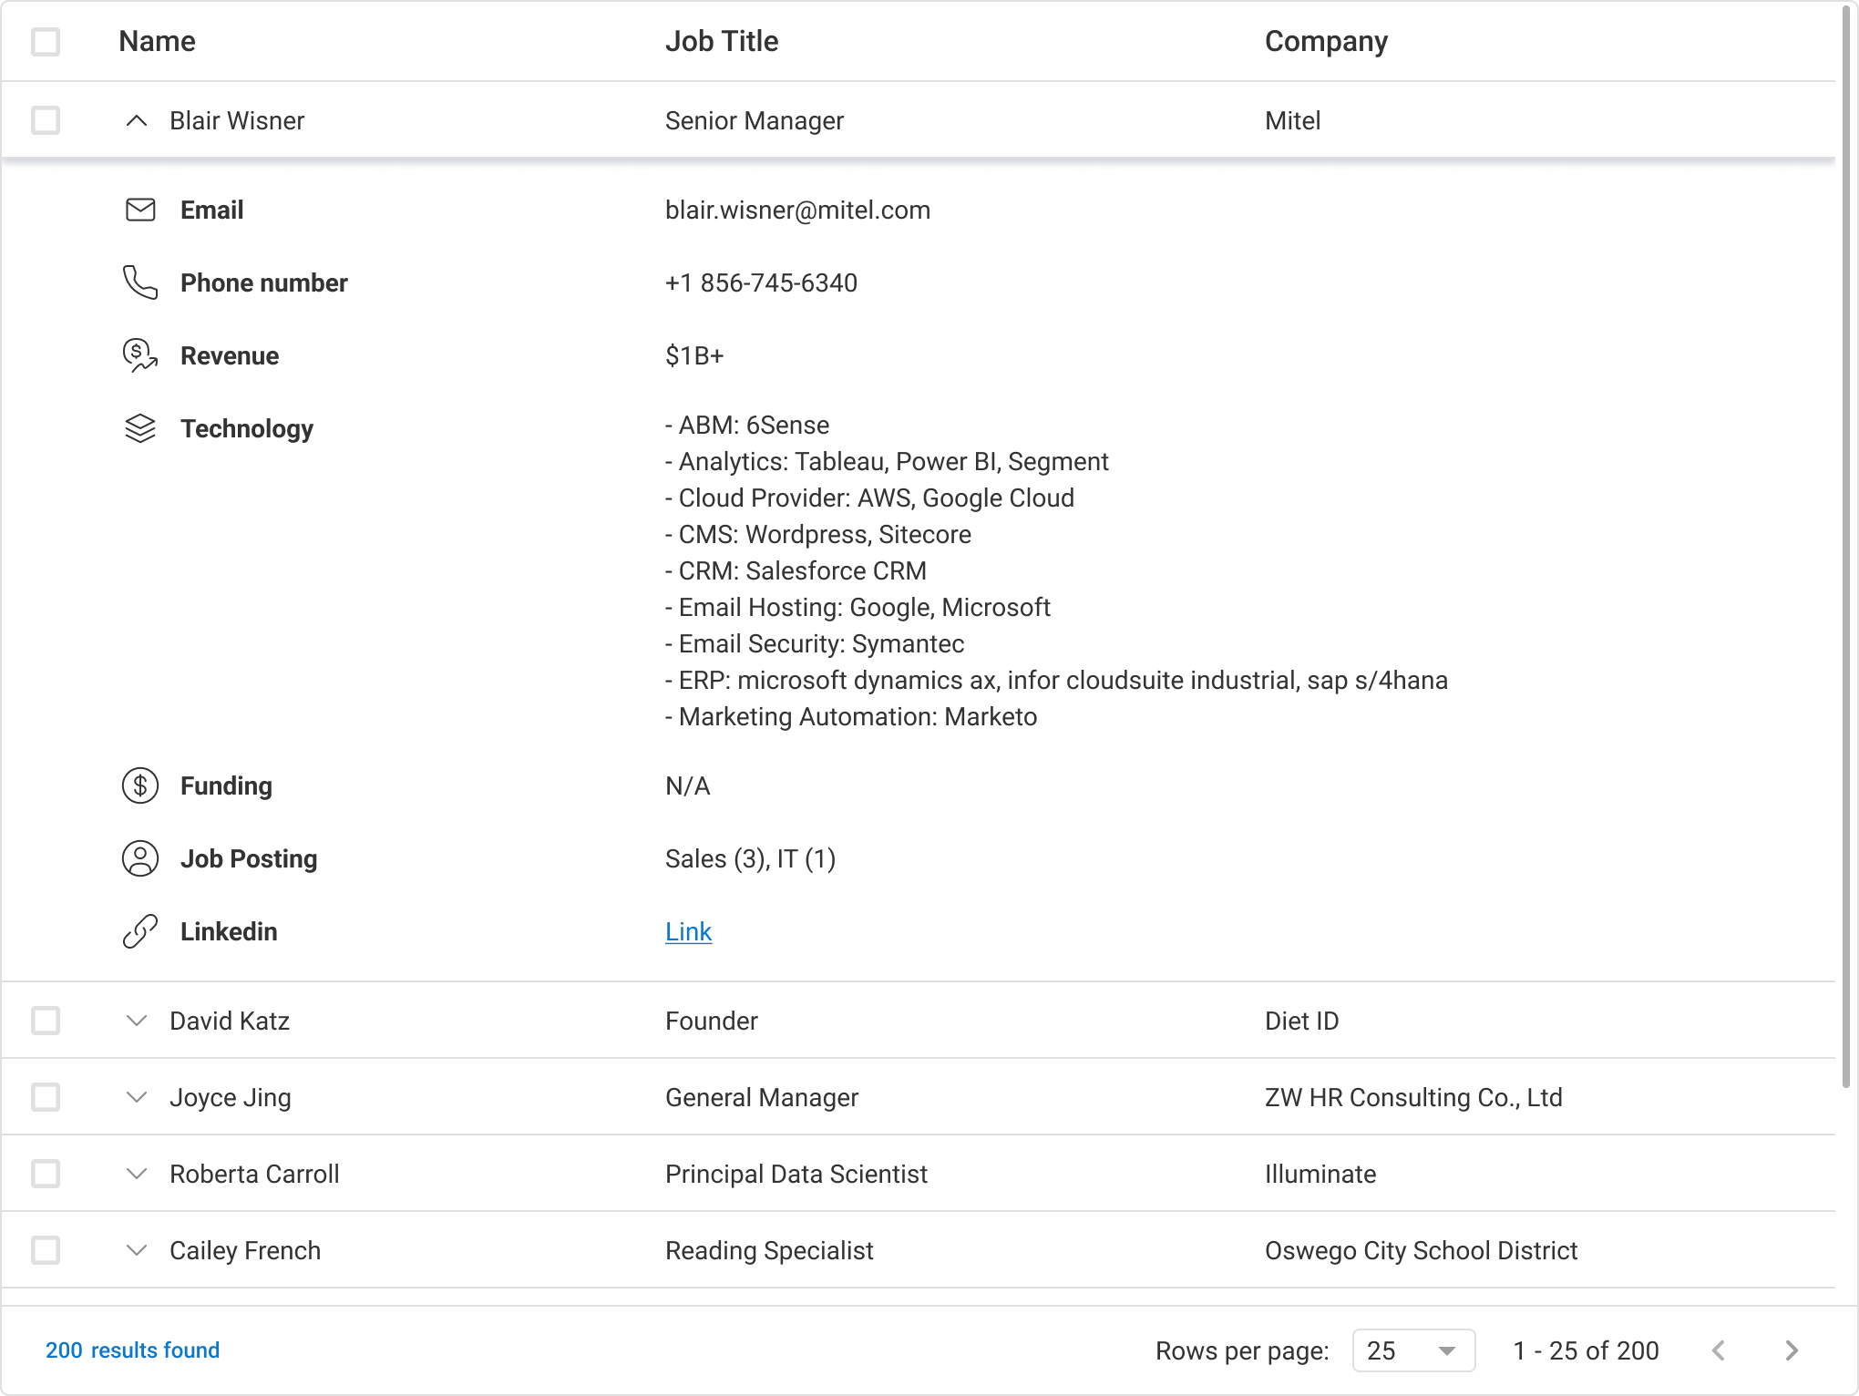Click the Technology layers stack icon
This screenshot has height=1396, width=1859.
[x=140, y=428]
